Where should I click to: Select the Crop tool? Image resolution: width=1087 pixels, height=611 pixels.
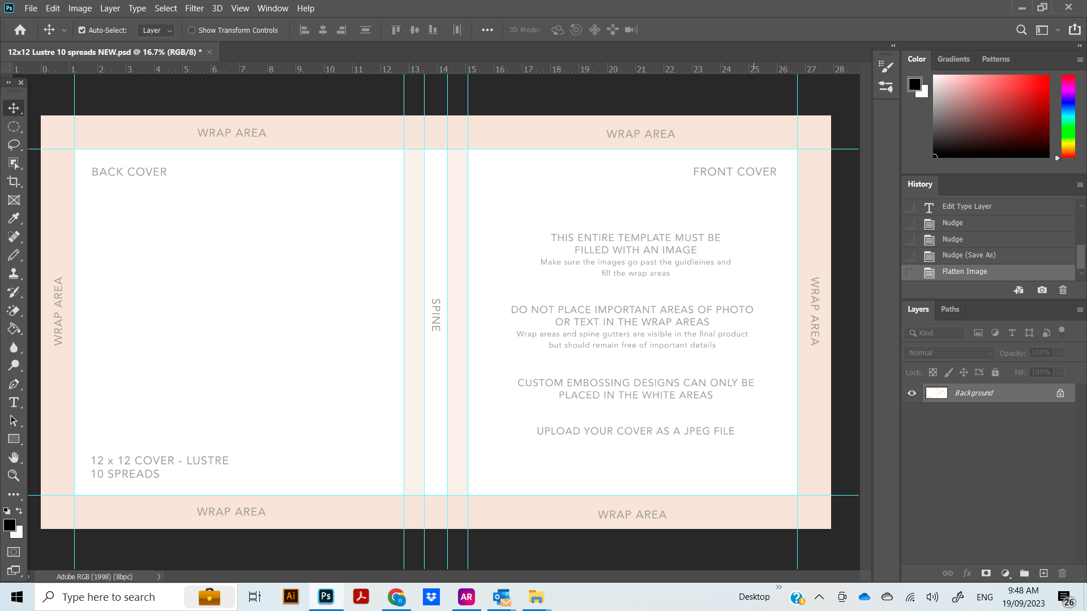(14, 182)
